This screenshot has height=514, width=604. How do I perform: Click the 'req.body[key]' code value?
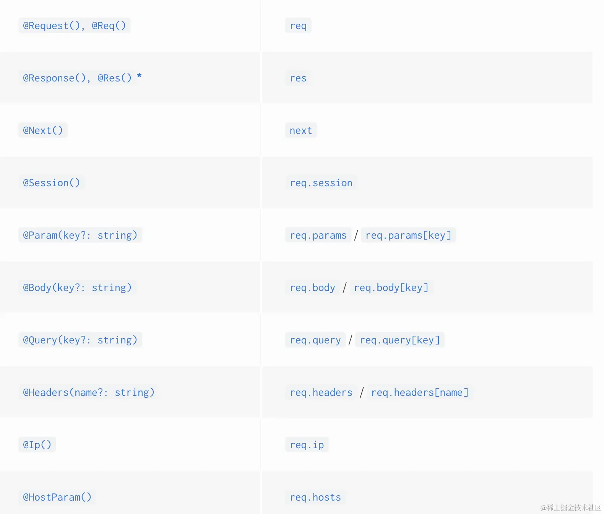391,288
